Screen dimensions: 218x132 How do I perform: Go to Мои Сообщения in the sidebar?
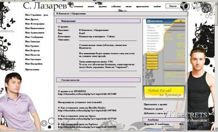[x=34, y=37]
